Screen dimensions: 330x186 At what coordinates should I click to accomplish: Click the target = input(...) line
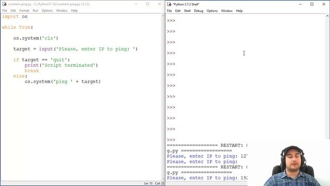[x=75, y=49]
